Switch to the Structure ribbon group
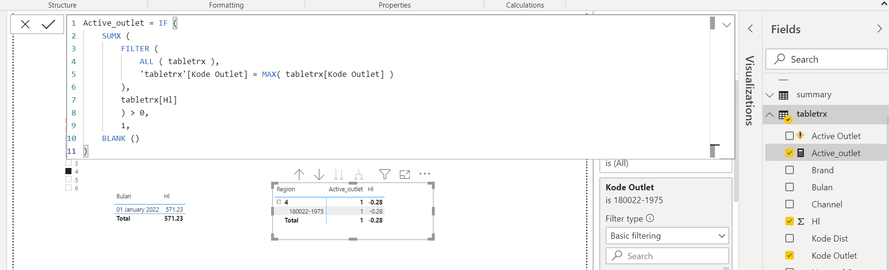Screen dimensions: 889x270 (x=62, y=5)
